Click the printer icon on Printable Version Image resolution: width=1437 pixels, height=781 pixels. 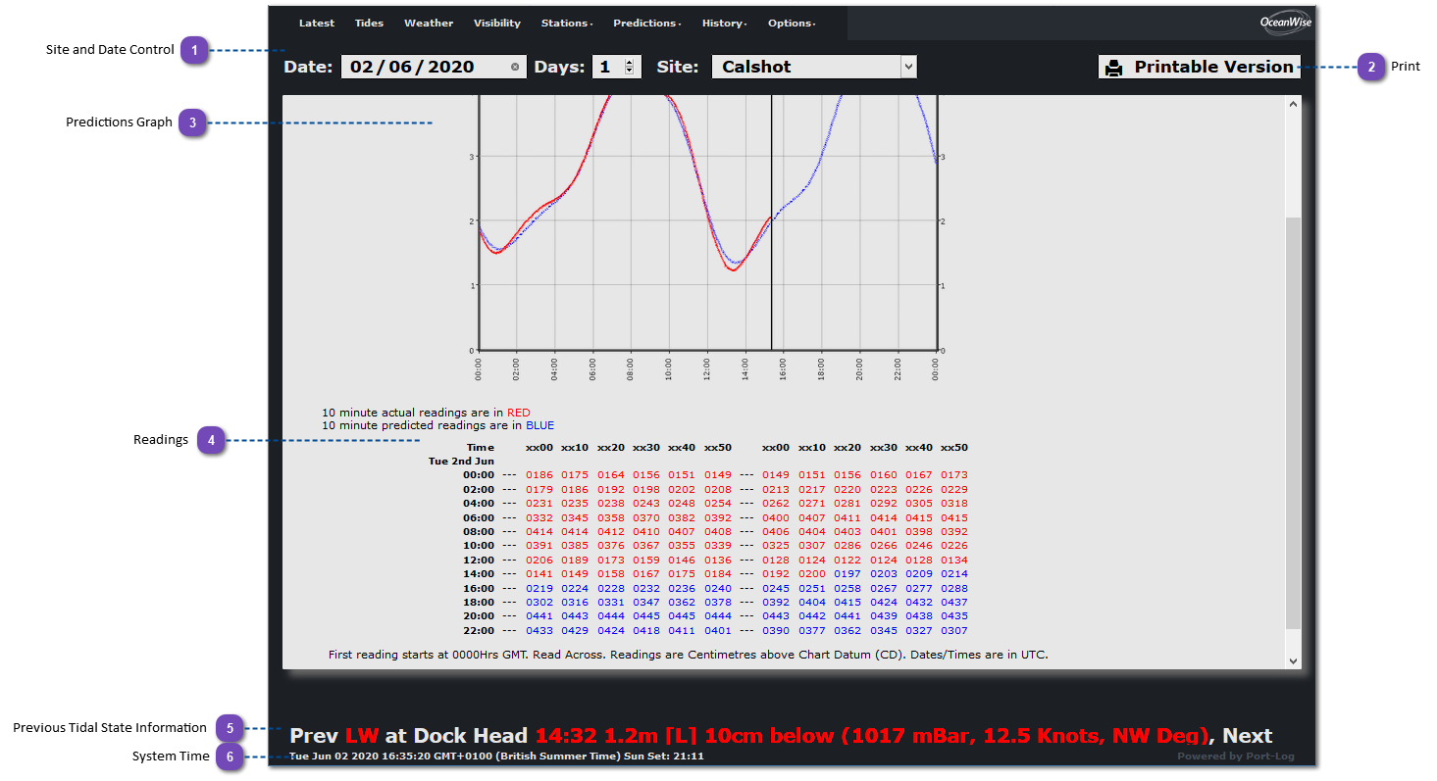coord(1113,68)
